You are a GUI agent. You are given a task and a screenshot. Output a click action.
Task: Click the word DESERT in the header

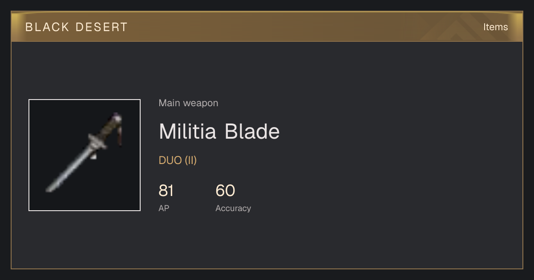pos(101,27)
